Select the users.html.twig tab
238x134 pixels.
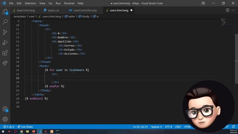(x=119, y=10)
